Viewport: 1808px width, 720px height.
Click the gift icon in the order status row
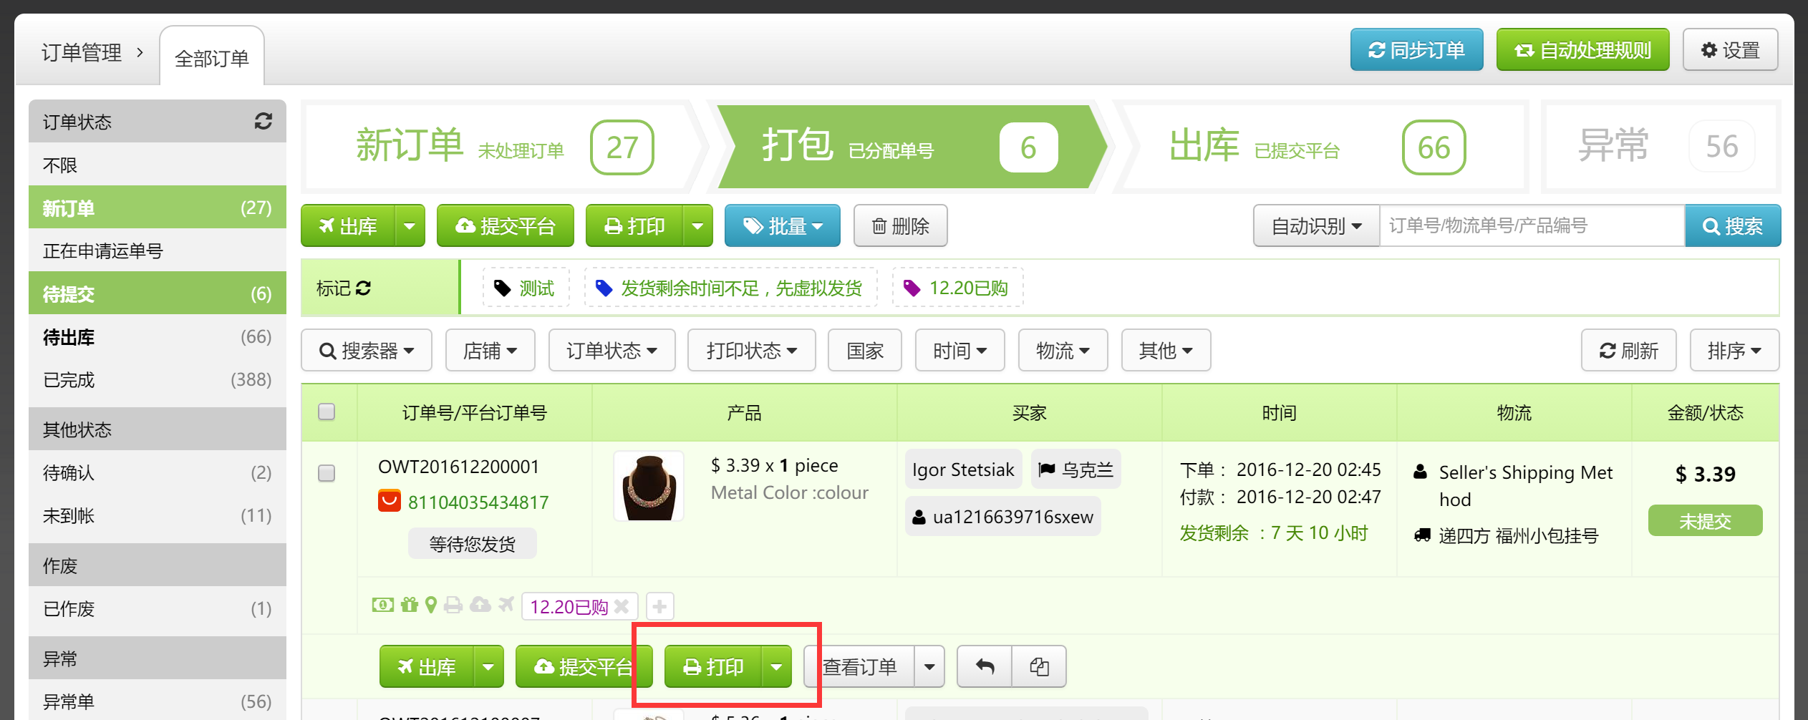[409, 605]
